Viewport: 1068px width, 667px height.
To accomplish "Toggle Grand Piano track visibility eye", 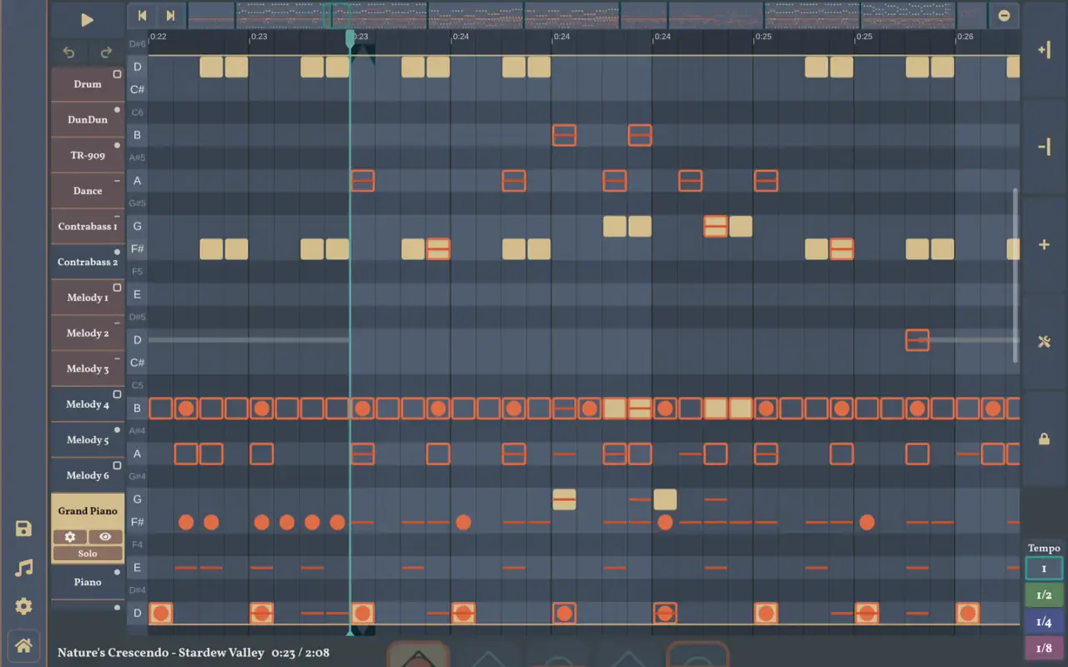I will point(105,537).
